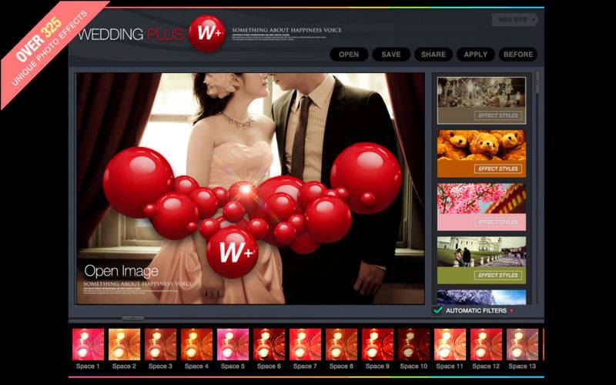Select the Space 1 filter thumbnail
Viewport: 616px width, 385px height.
(x=88, y=344)
